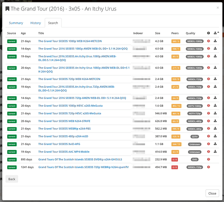Sort results by Age column
Screen dimensions: 224x202
tap(23, 33)
